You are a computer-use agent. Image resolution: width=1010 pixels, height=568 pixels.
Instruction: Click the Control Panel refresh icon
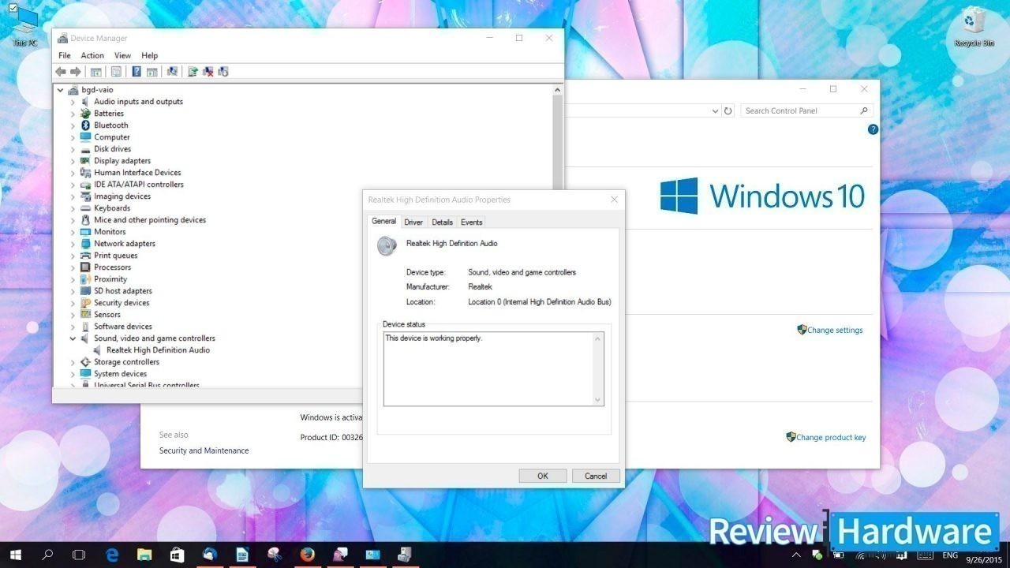pyautogui.click(x=728, y=111)
